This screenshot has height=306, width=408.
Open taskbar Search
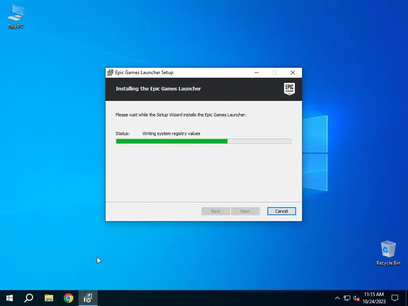(29, 298)
